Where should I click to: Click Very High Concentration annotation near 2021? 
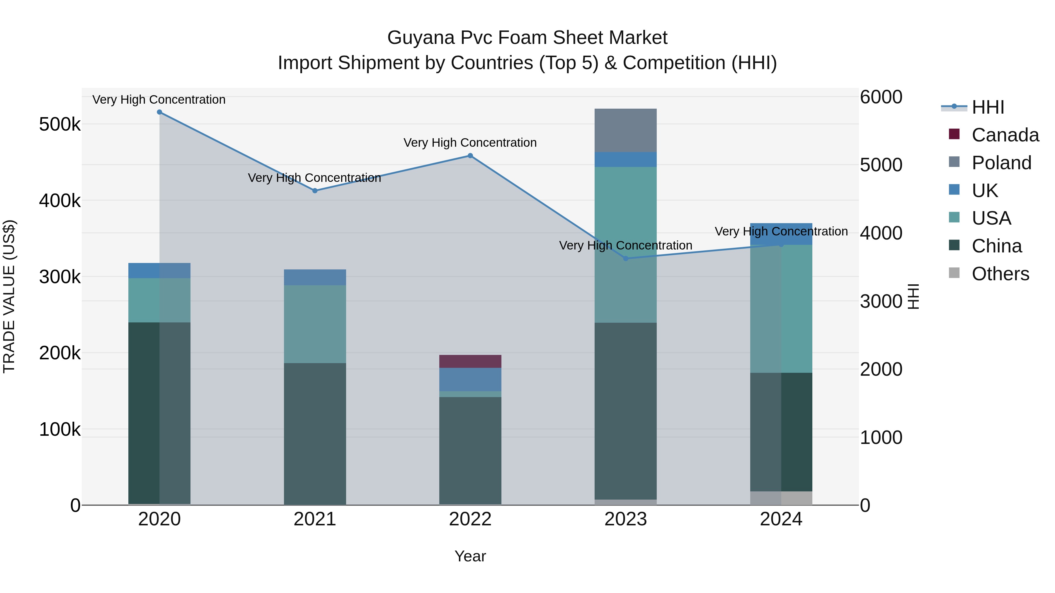[314, 178]
